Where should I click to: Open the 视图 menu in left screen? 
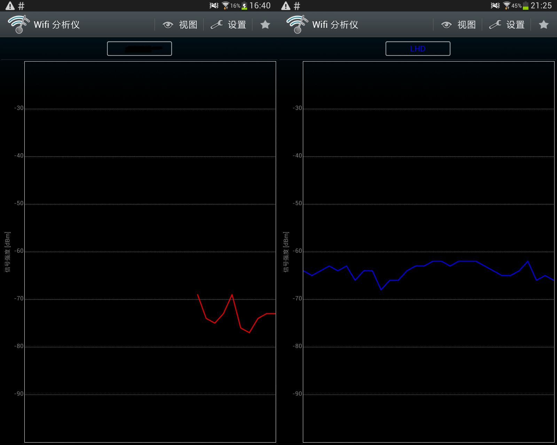188,25
